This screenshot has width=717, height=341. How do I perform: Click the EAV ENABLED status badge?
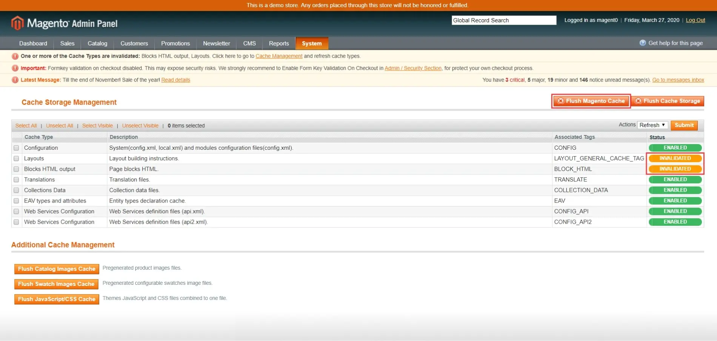click(675, 201)
